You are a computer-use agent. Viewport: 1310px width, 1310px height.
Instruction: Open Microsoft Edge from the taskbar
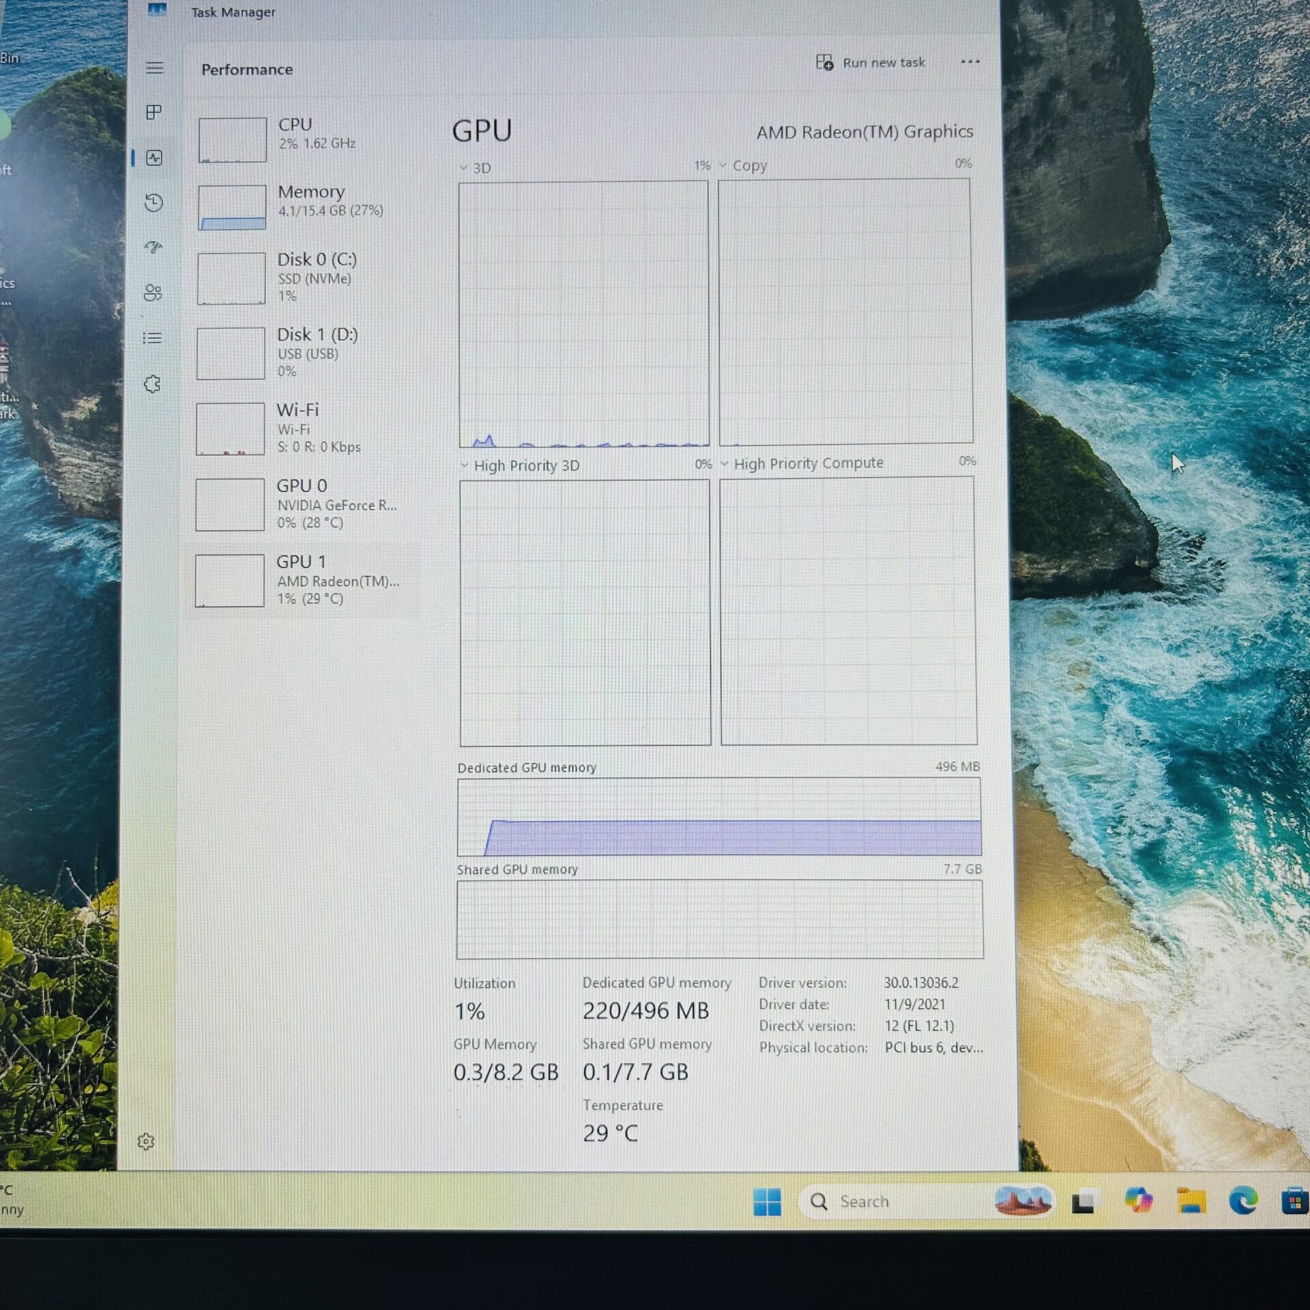[x=1242, y=1201]
